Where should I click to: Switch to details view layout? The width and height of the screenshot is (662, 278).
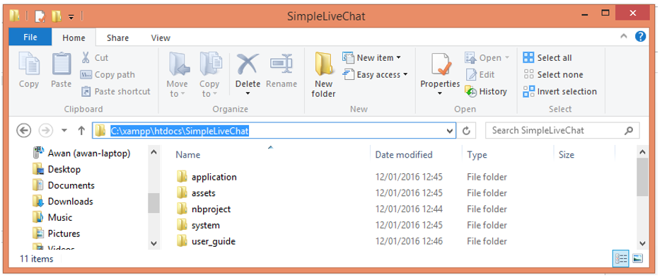tap(621, 258)
